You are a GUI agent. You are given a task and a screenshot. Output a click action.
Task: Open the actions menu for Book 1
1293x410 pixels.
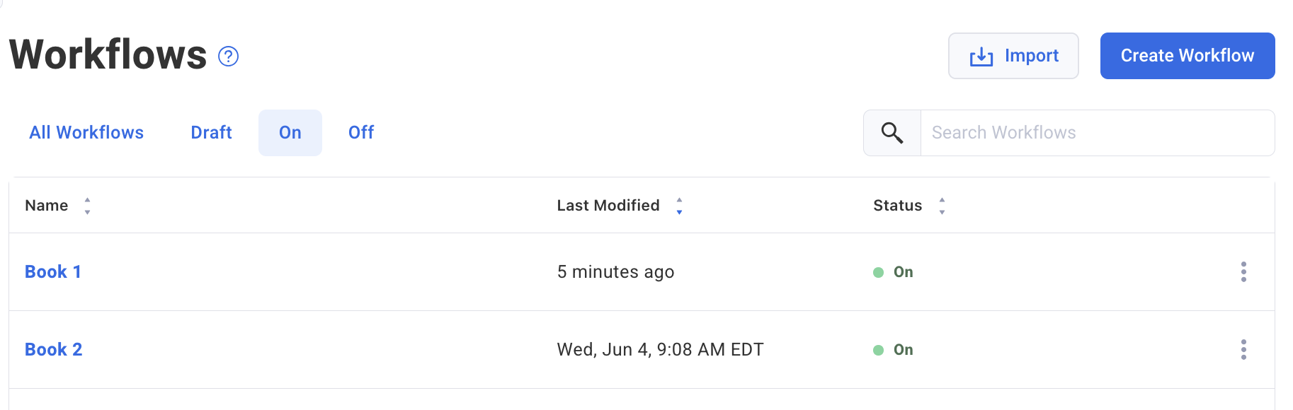click(x=1243, y=272)
